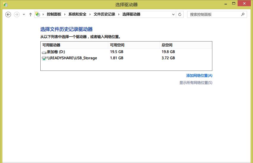The width and height of the screenshot is (253, 163).
Task: Expand chevron after 控制面板 breadcrumb
Action: click(65, 14)
